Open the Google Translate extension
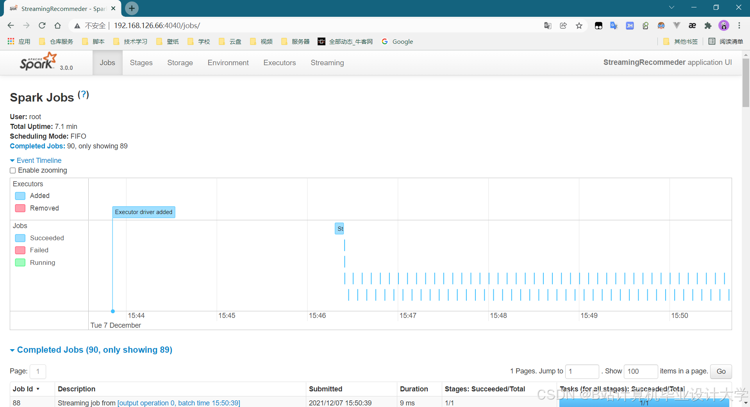Screen dimensions: 750x407 pyautogui.click(x=614, y=26)
